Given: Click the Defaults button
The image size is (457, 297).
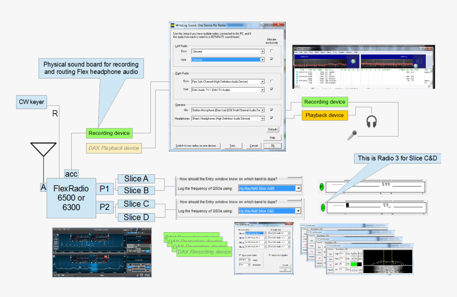Looking at the screenshot, I should tap(273, 130).
